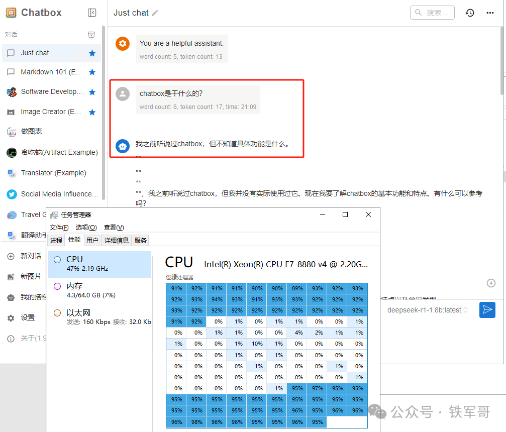Focus the 搜索 search field
This screenshot has height=432, width=506.
tap(432, 13)
